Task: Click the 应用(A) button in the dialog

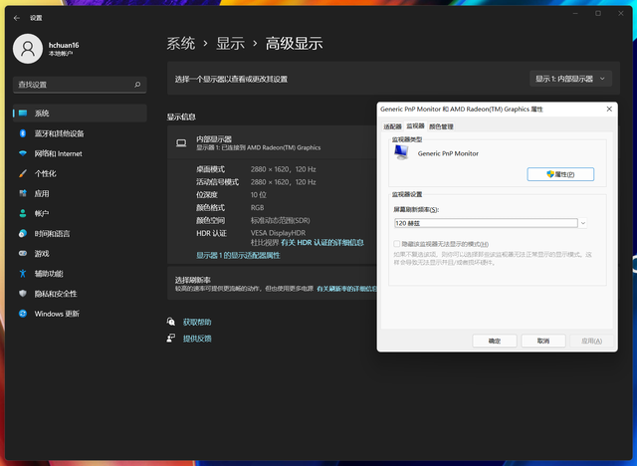Action: (x=591, y=341)
